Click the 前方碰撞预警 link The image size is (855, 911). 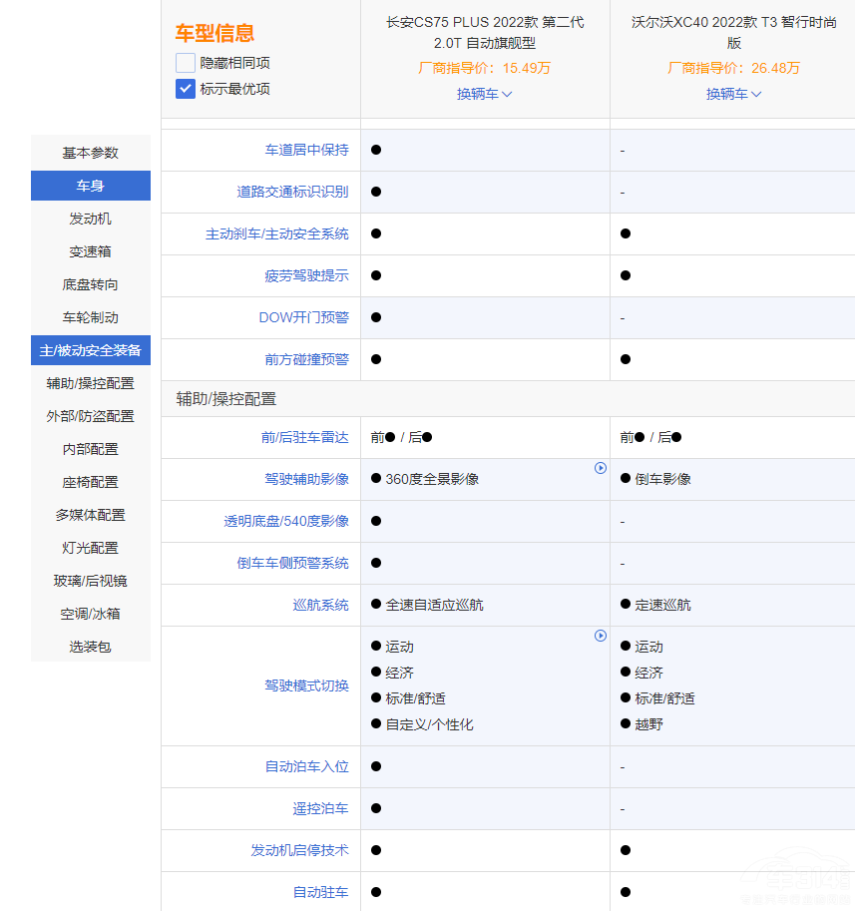[307, 359]
